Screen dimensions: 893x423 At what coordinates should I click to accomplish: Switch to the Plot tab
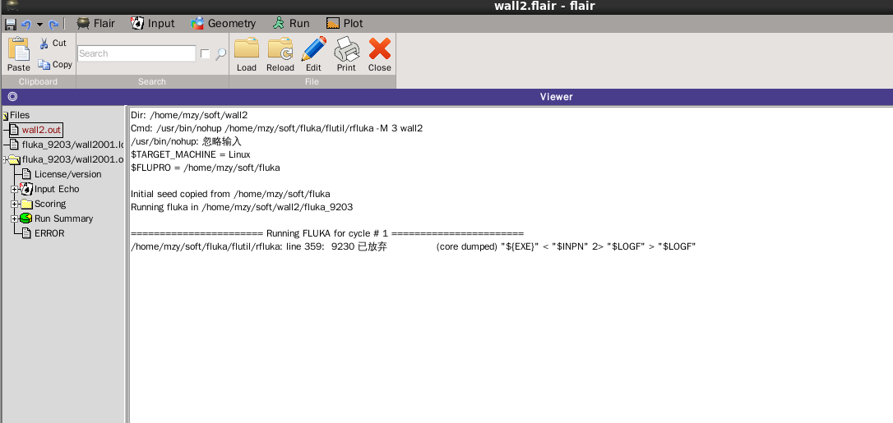[345, 23]
